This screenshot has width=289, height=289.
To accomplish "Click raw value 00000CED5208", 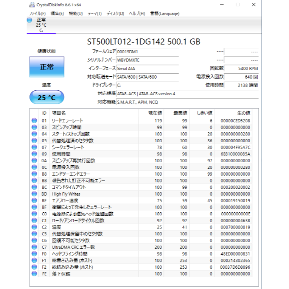I will pos(235,121).
